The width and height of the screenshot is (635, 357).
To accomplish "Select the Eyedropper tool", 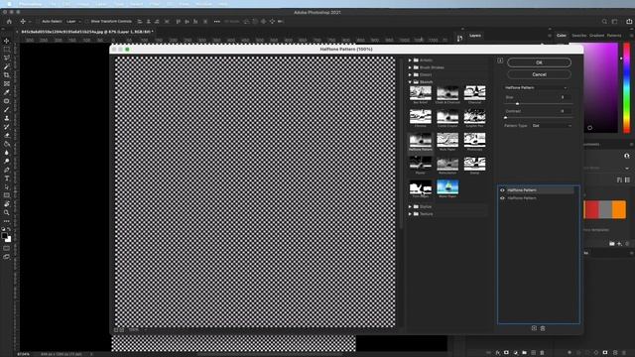I will [7, 92].
